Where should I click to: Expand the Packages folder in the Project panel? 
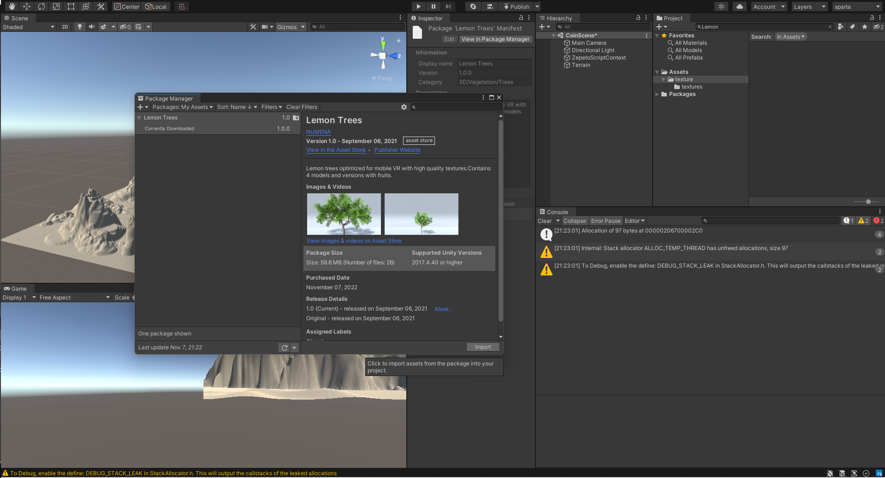coord(657,94)
